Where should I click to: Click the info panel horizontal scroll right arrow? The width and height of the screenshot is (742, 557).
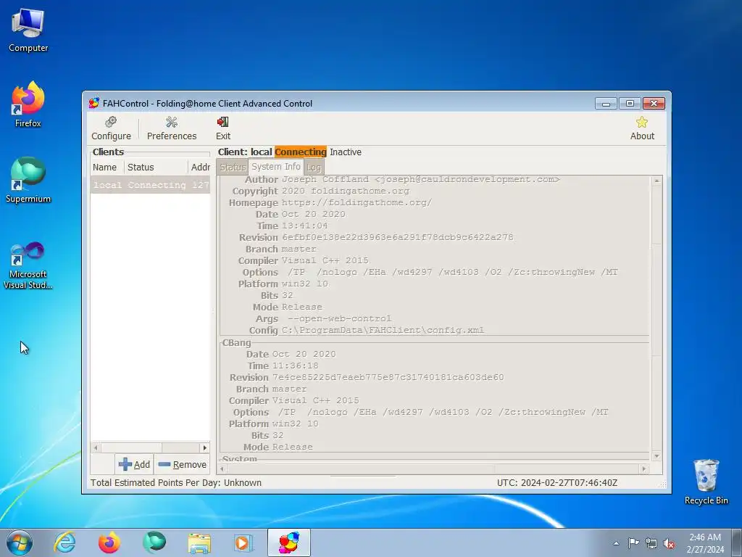(x=643, y=469)
